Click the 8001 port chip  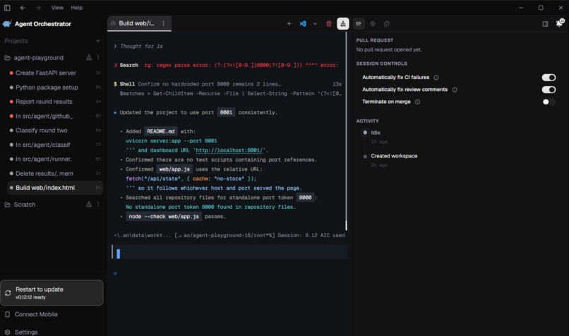226,112
